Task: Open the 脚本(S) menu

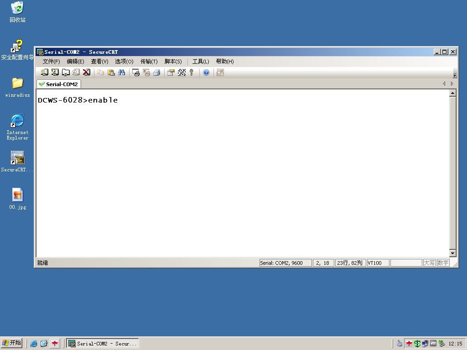Action: [173, 62]
